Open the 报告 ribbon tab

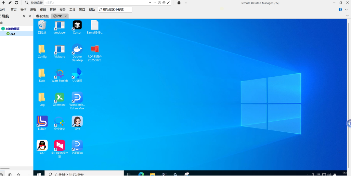click(x=62, y=10)
